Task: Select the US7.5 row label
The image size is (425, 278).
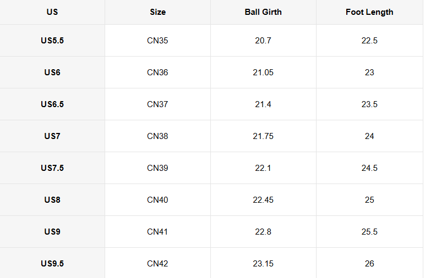Action: pos(52,168)
